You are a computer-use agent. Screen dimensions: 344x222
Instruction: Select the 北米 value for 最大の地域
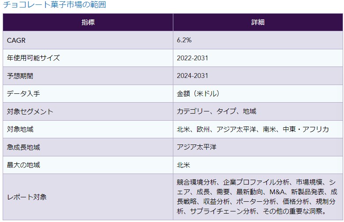click(183, 165)
